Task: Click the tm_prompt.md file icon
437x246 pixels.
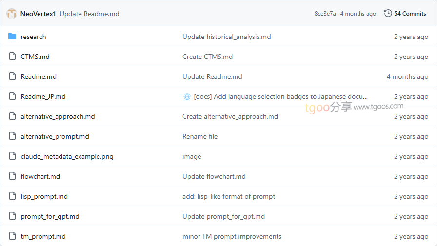Action: tap(12, 236)
